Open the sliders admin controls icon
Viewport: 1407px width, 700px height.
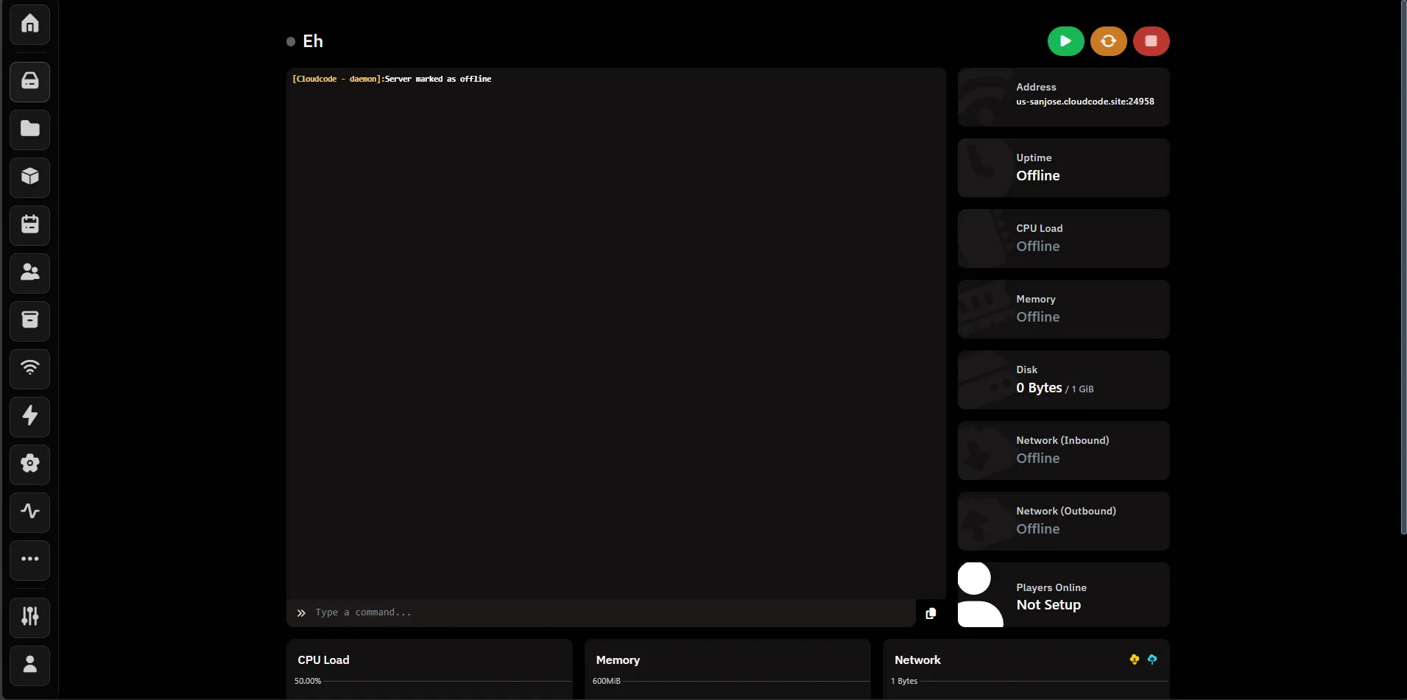click(x=29, y=617)
